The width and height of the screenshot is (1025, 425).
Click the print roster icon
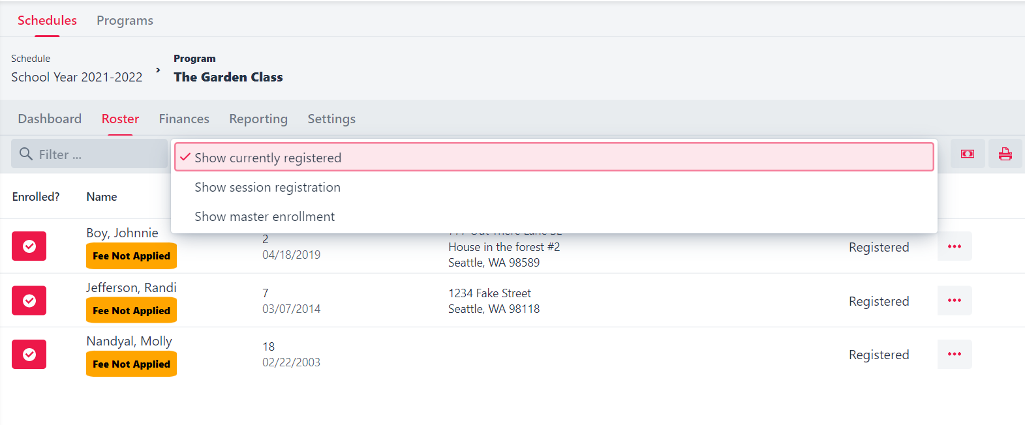pyautogui.click(x=1005, y=153)
